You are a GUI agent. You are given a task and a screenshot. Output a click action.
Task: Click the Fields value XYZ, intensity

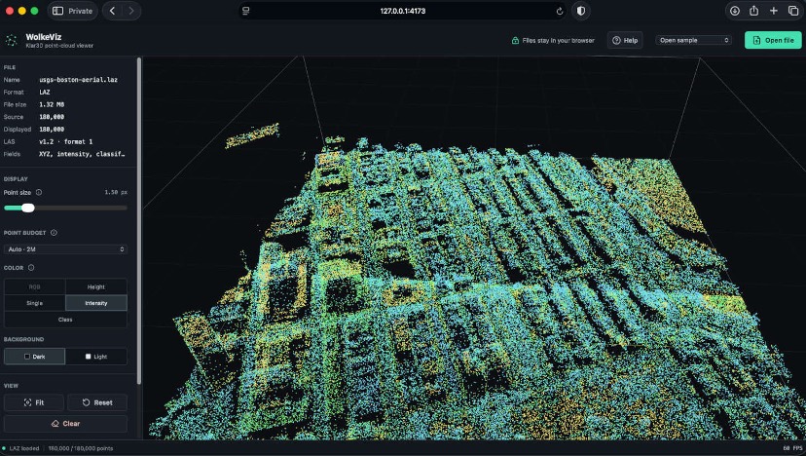click(82, 154)
